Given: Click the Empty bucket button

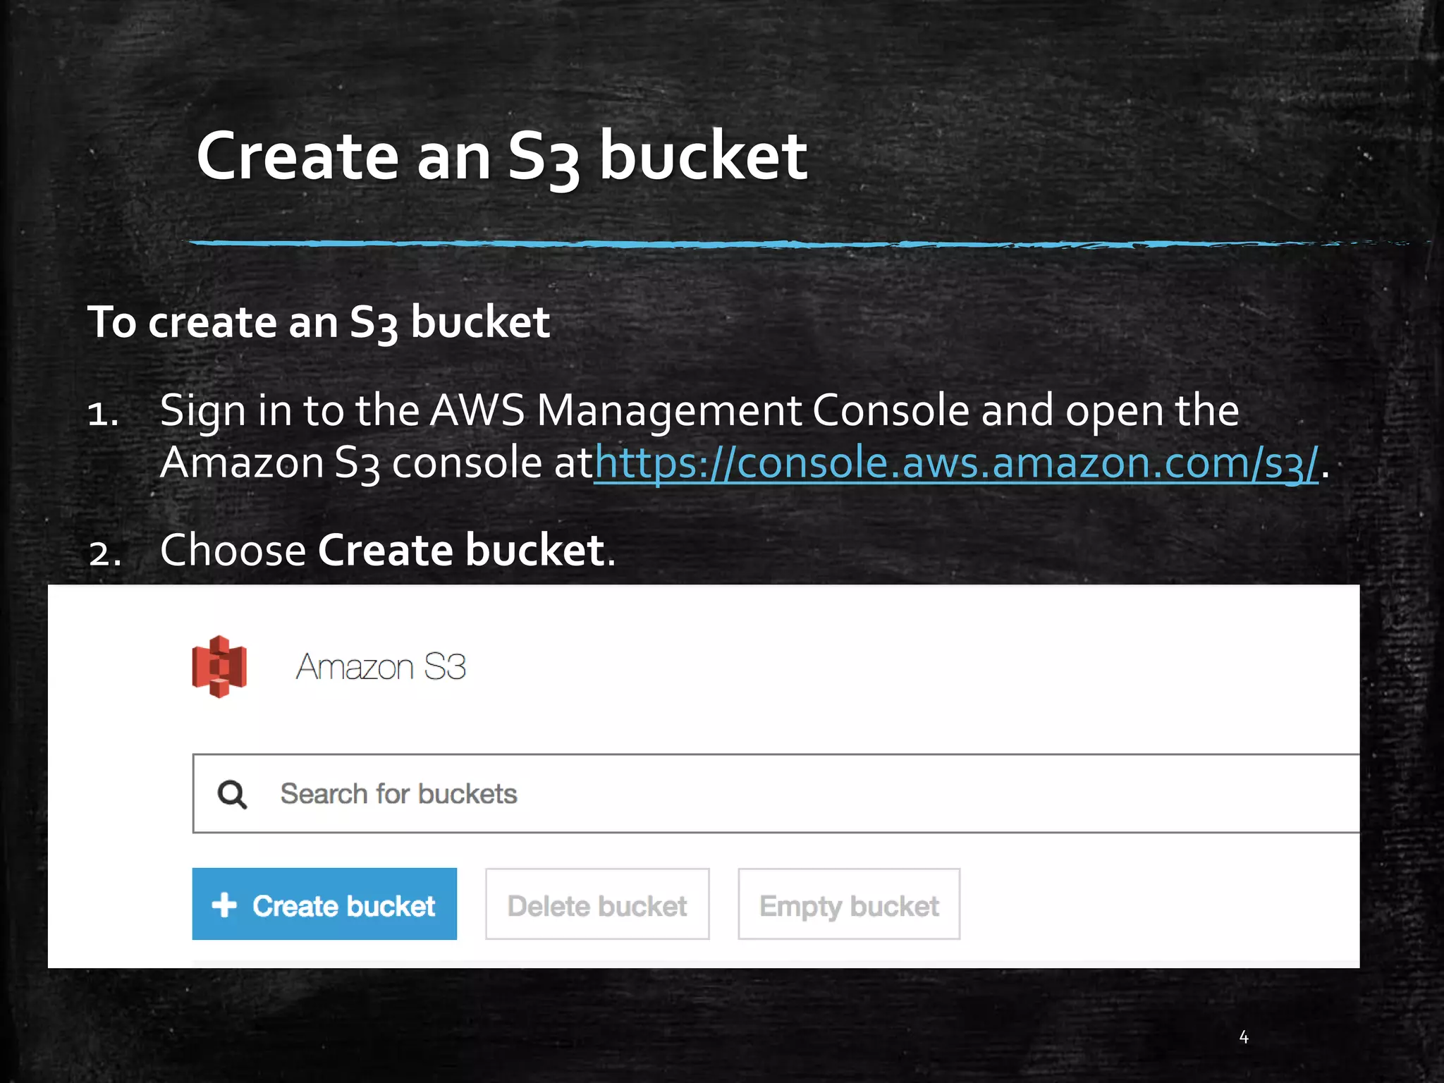Looking at the screenshot, I should coord(849,904).
